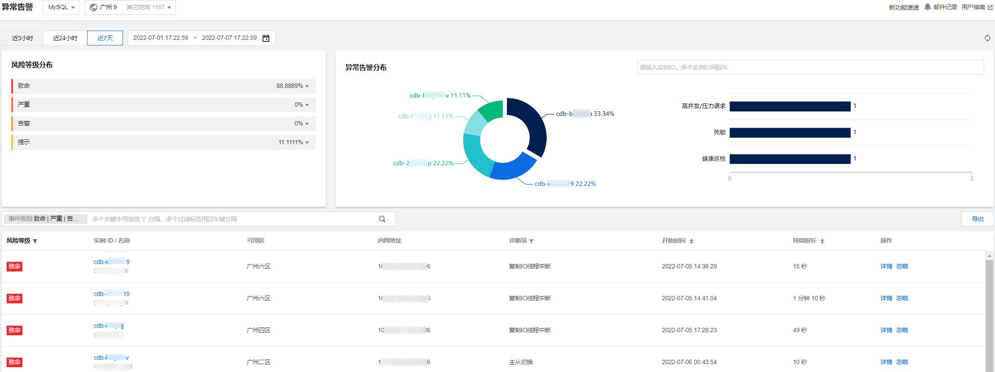Viewport: 995px width, 372px height.
Task: Click the search magnifier icon
Action: (x=382, y=219)
